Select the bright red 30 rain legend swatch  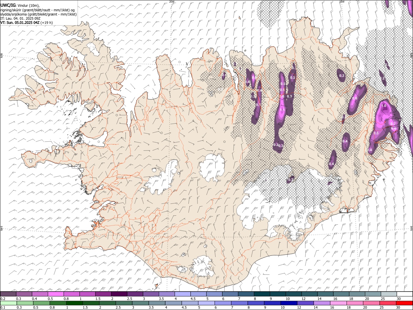coord(404,303)
